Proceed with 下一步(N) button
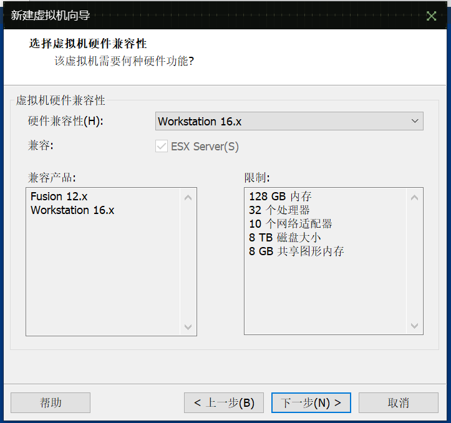This screenshot has height=423, width=451. tap(311, 402)
